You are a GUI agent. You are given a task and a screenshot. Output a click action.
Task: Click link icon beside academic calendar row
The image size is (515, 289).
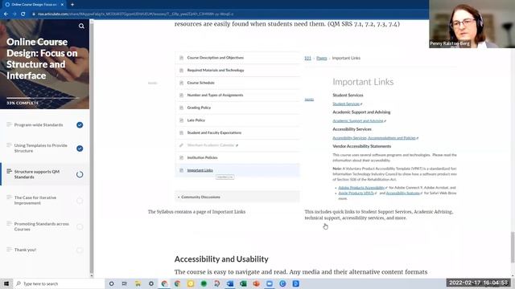(181, 145)
